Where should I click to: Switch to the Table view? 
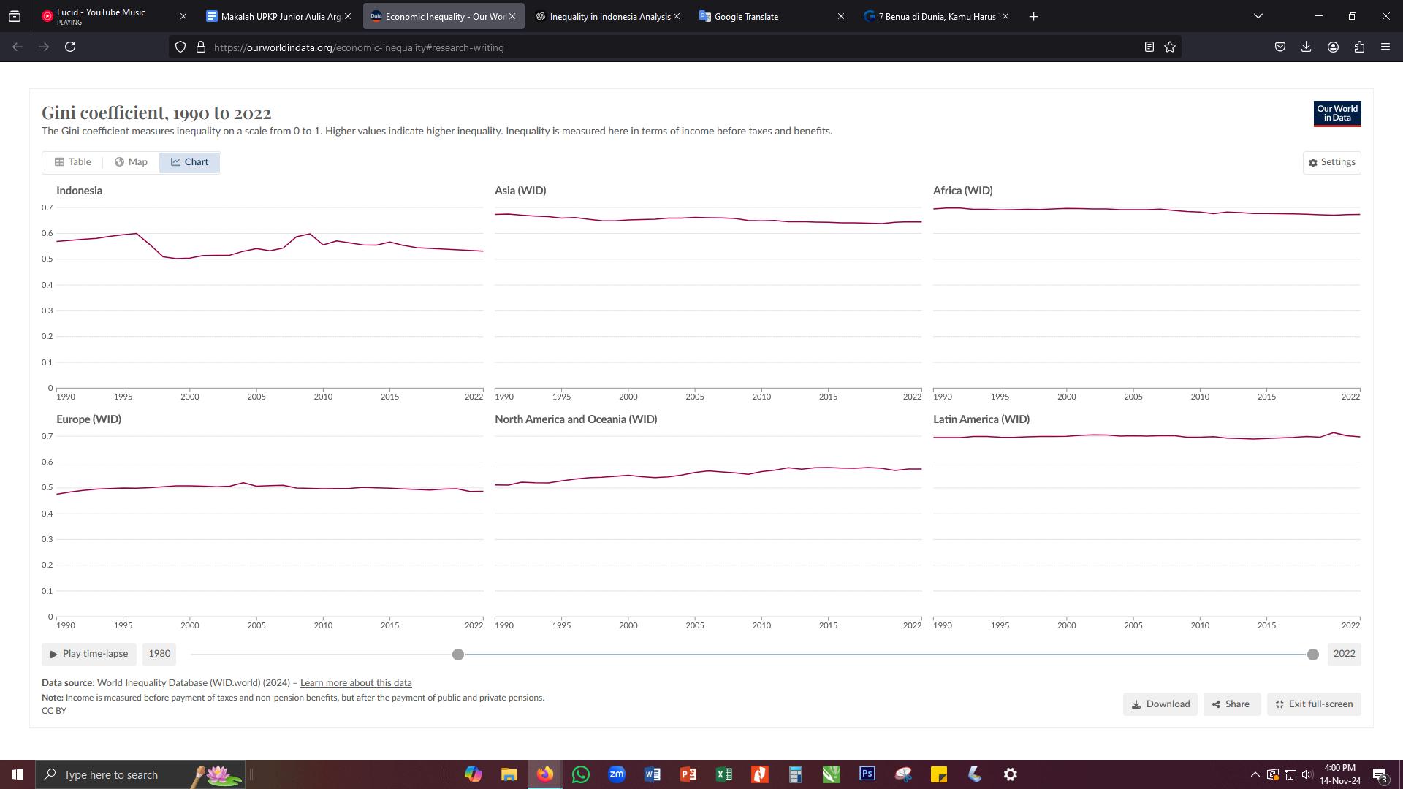(73, 162)
